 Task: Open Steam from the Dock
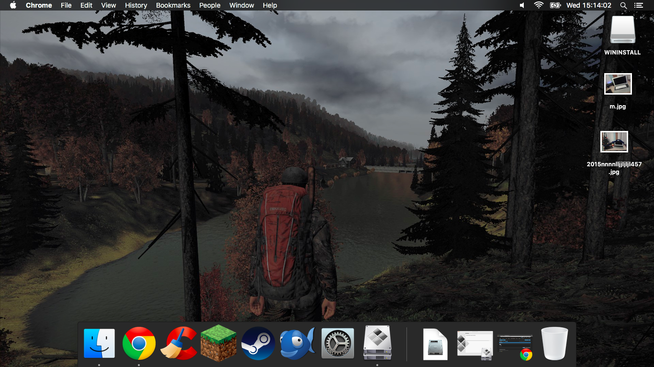tap(258, 344)
